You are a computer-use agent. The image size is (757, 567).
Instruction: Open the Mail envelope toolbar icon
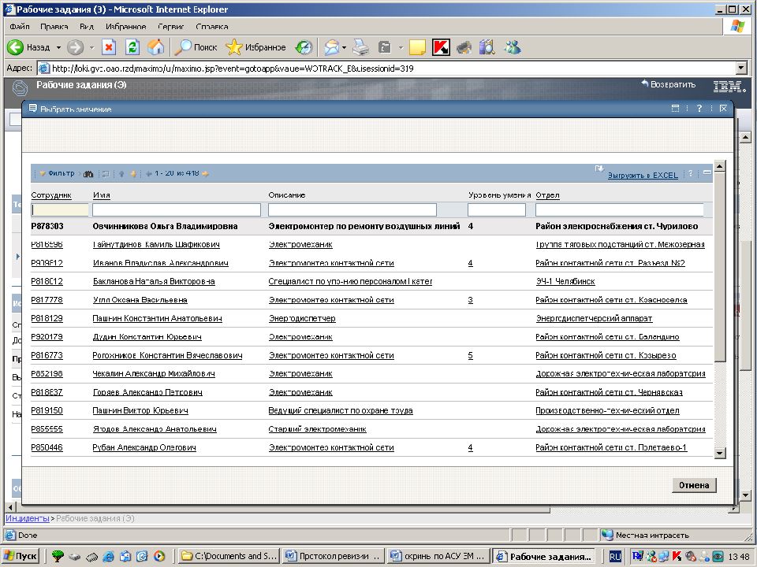[332, 47]
